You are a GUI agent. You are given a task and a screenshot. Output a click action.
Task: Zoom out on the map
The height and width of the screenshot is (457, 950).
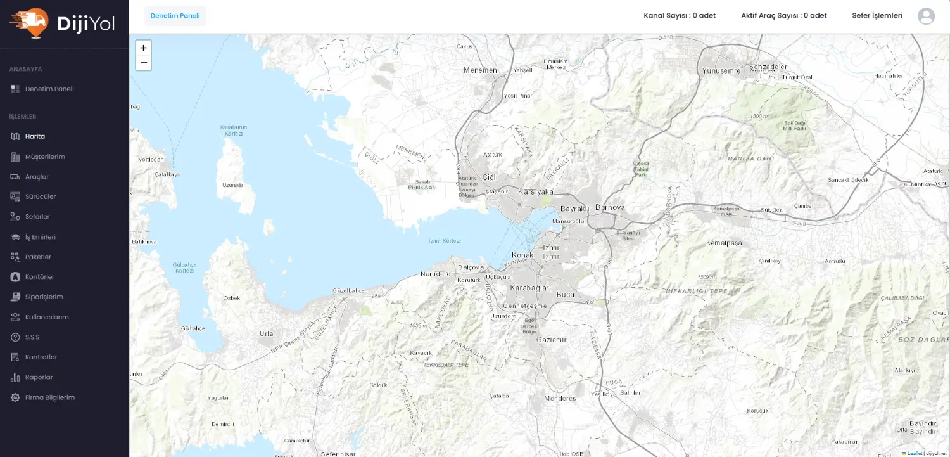pyautogui.click(x=144, y=63)
